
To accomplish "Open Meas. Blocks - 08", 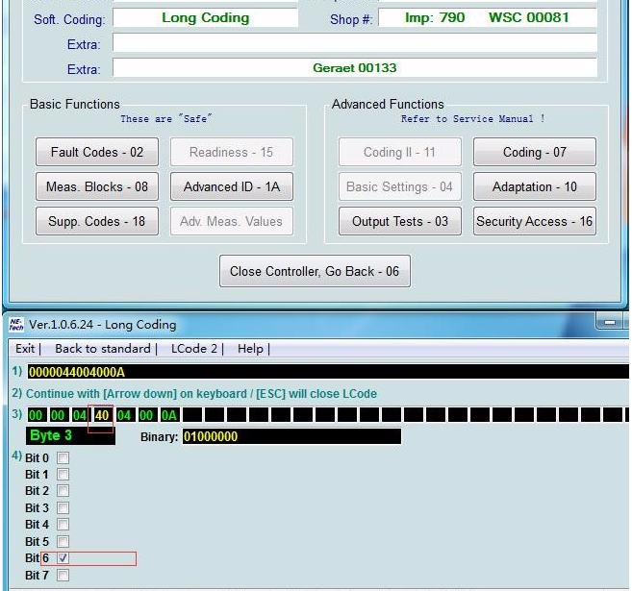I will [97, 186].
